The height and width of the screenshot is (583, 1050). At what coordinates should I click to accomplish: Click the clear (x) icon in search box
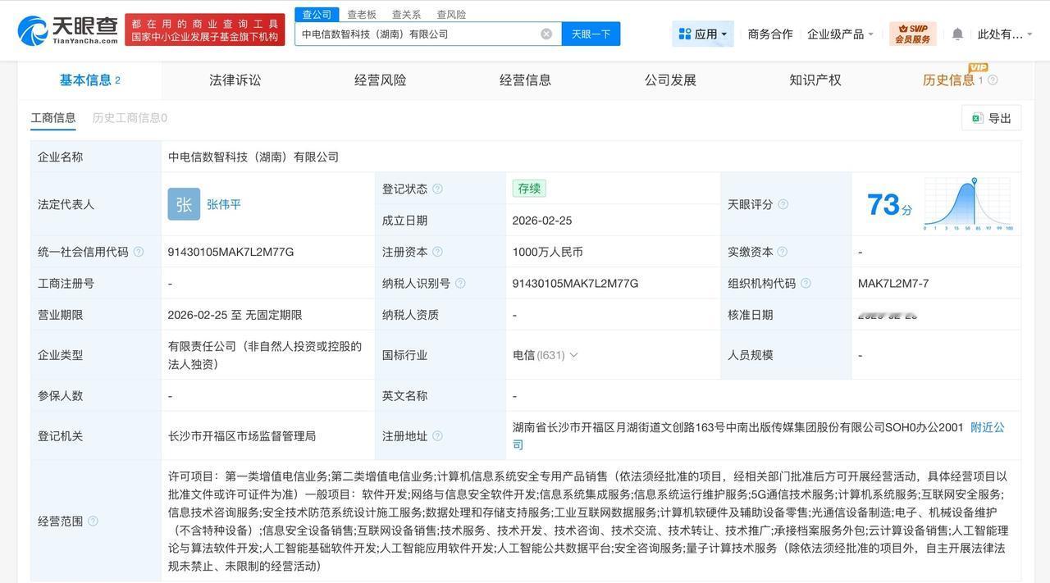click(x=545, y=33)
